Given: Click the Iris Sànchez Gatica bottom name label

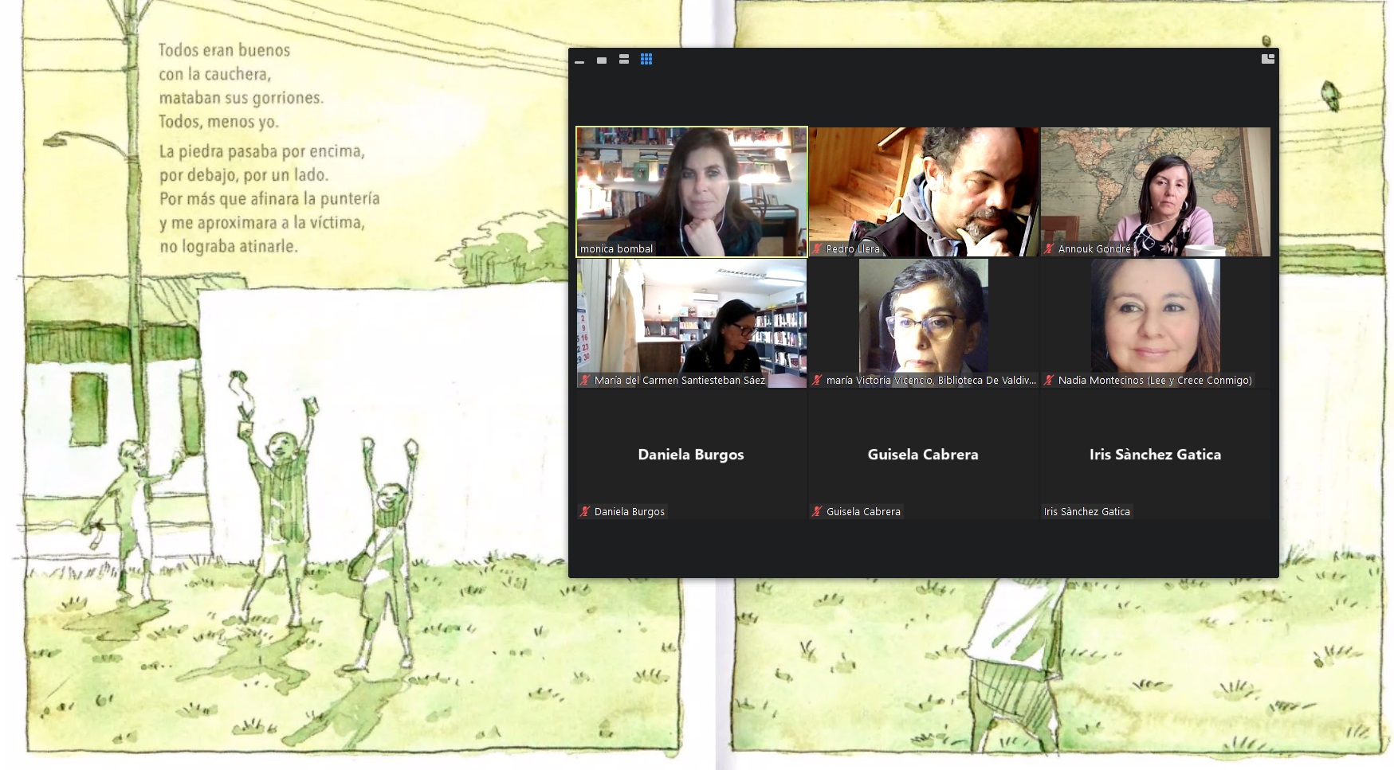Looking at the screenshot, I should (1087, 512).
